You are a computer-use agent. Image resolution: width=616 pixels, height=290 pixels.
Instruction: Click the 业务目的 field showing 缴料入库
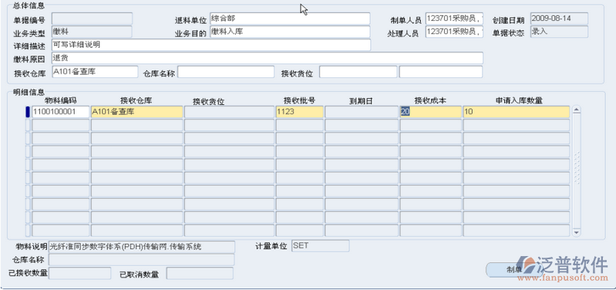coord(290,32)
